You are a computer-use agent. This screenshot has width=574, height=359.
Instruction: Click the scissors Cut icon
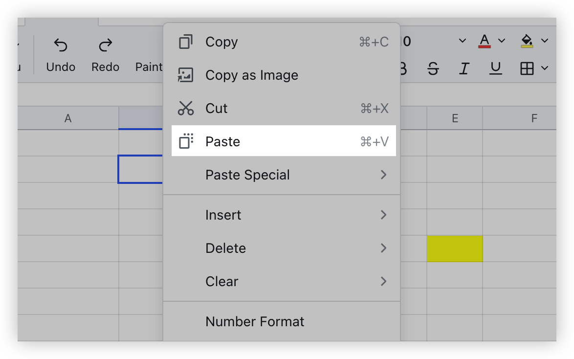(x=186, y=108)
